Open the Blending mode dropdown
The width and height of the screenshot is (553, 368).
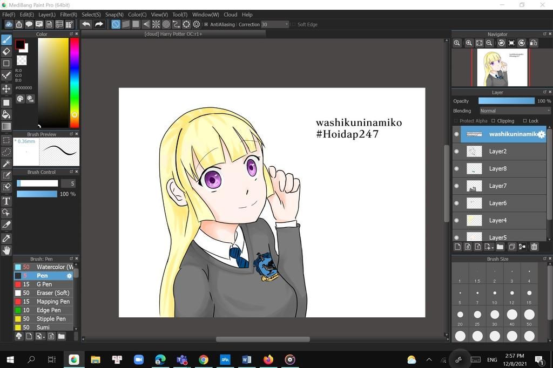point(514,111)
